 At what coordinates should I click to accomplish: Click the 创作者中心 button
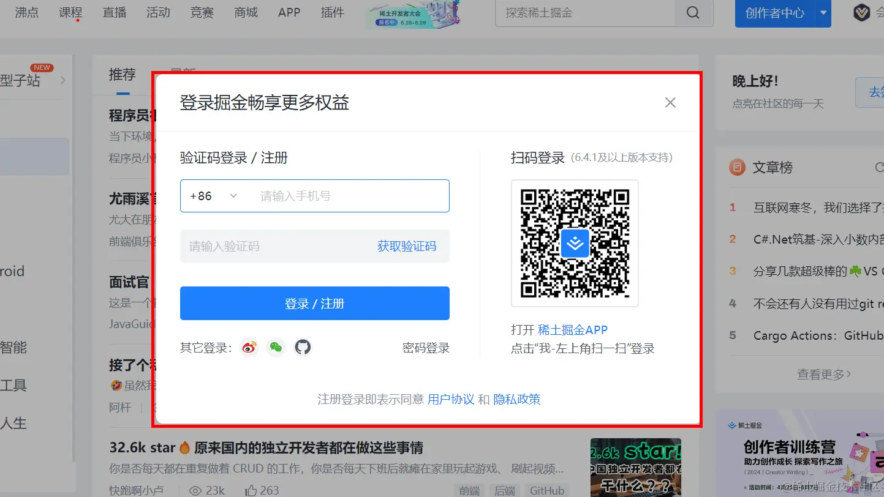coord(775,13)
